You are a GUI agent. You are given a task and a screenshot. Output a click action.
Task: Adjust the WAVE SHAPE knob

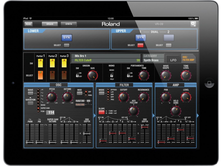(166, 75)
